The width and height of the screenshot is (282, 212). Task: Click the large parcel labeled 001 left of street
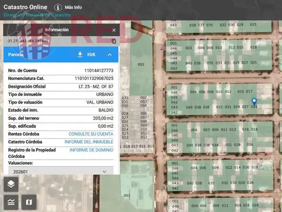[x=141, y=65]
